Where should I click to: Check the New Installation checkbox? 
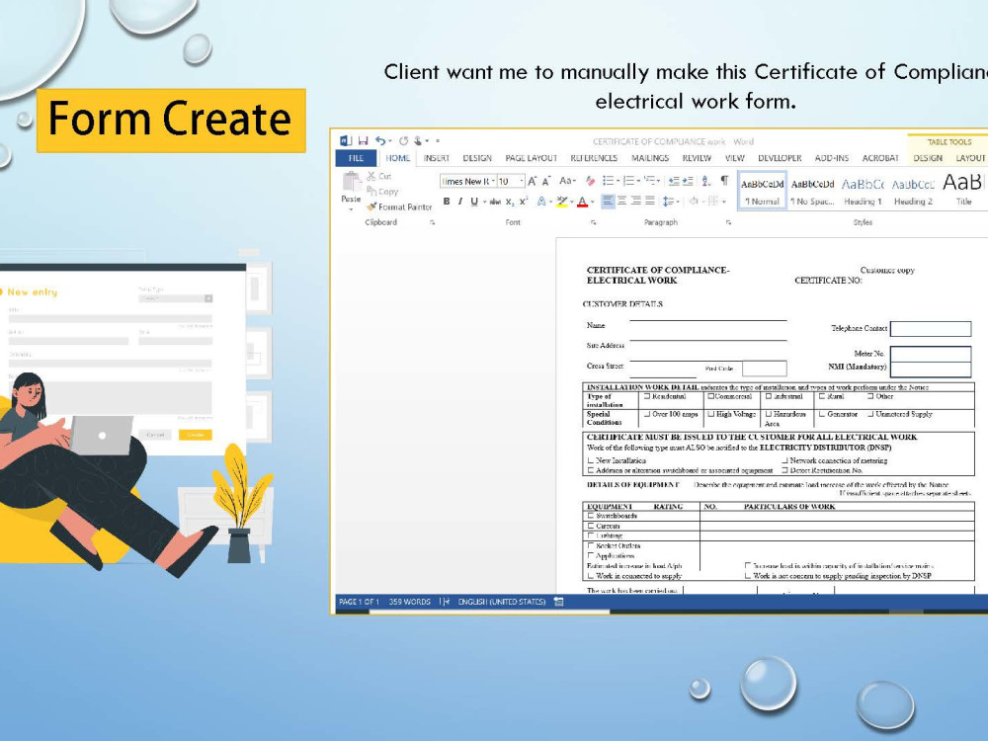(591, 460)
